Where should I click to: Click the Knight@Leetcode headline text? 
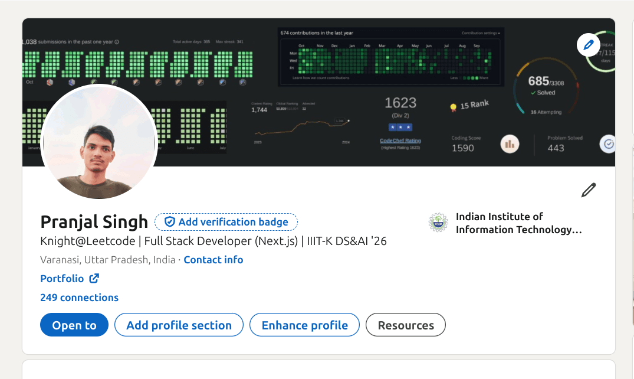click(x=213, y=241)
